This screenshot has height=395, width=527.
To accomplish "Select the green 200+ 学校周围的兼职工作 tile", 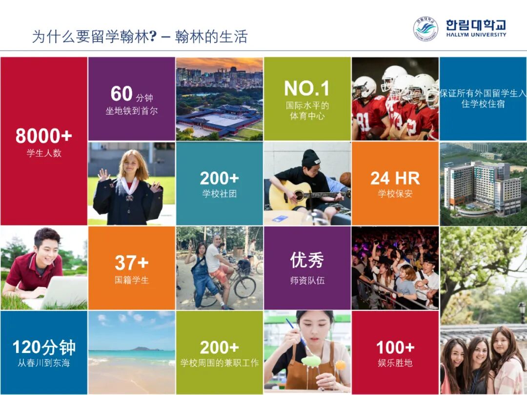I will point(220,353).
